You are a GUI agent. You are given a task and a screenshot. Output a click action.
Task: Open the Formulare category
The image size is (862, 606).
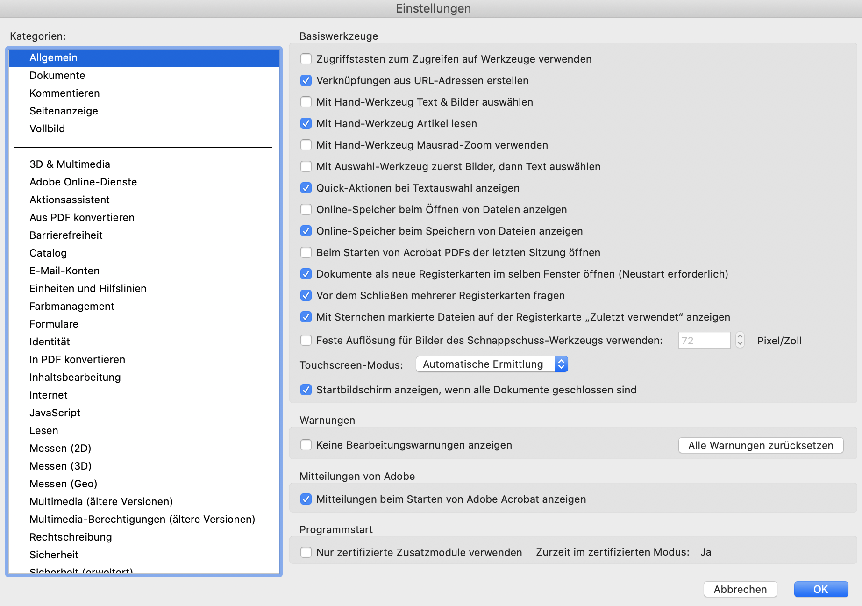(144, 324)
